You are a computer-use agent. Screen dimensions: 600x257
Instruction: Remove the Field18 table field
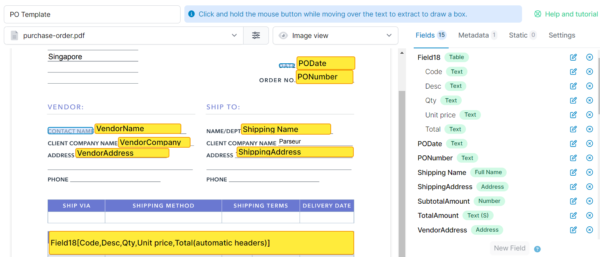click(590, 57)
